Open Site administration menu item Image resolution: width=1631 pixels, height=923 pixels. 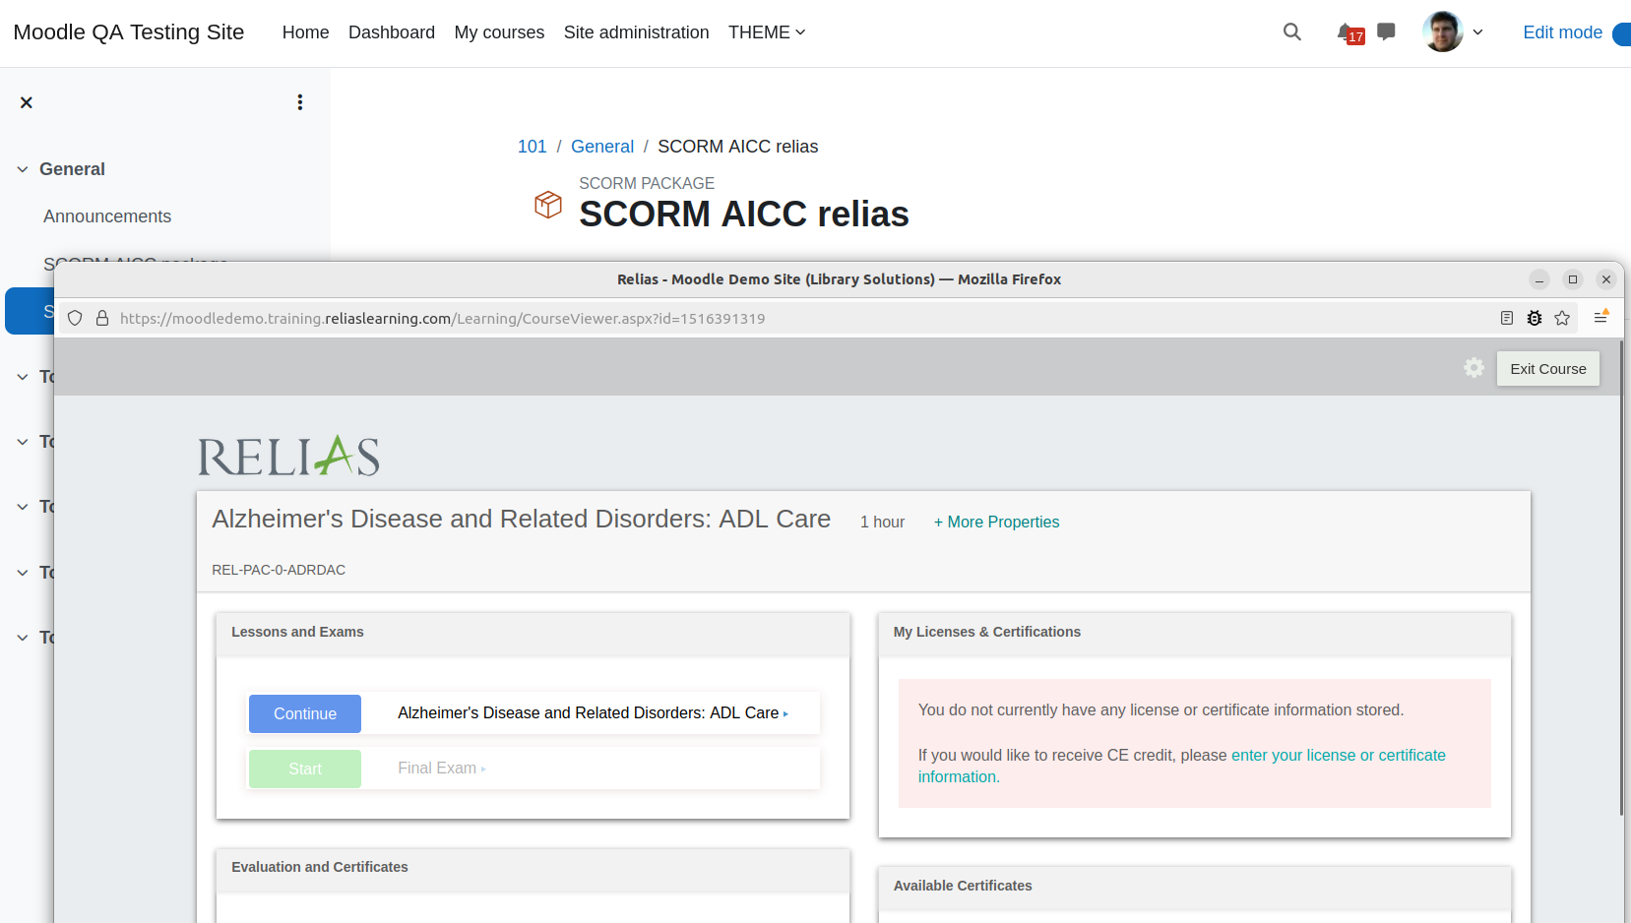[x=636, y=32]
